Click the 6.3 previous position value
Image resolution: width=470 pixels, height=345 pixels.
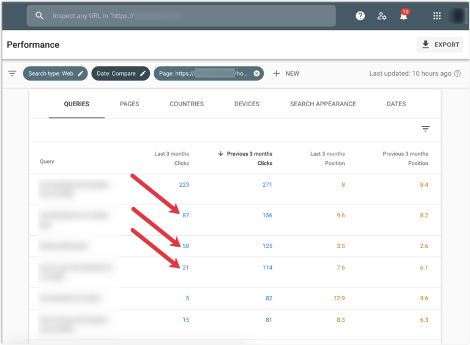424,320
